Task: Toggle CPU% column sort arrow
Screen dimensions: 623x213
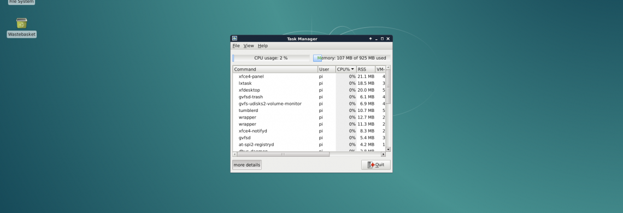Action: 352,69
